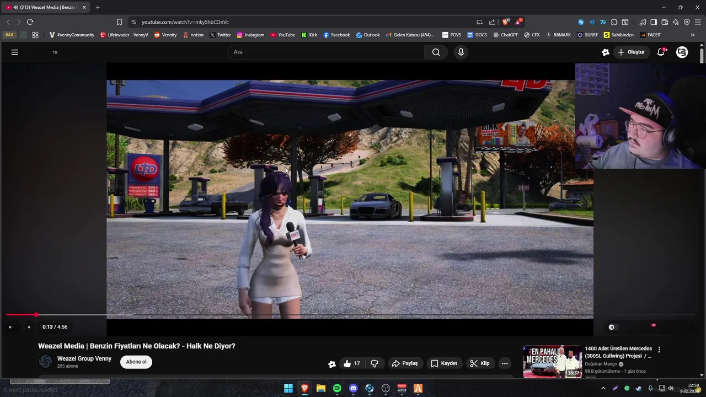Open Spotify from the taskbar
The image size is (706, 397).
tap(337, 388)
